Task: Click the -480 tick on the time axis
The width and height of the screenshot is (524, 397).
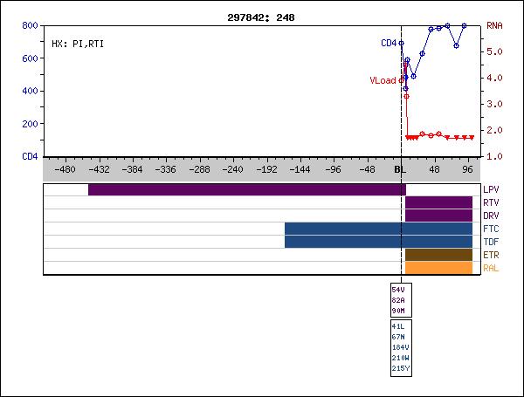Action: pyautogui.click(x=64, y=169)
